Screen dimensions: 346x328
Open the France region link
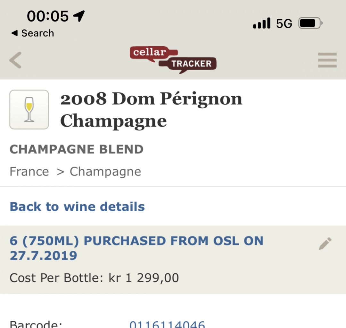coord(29,172)
